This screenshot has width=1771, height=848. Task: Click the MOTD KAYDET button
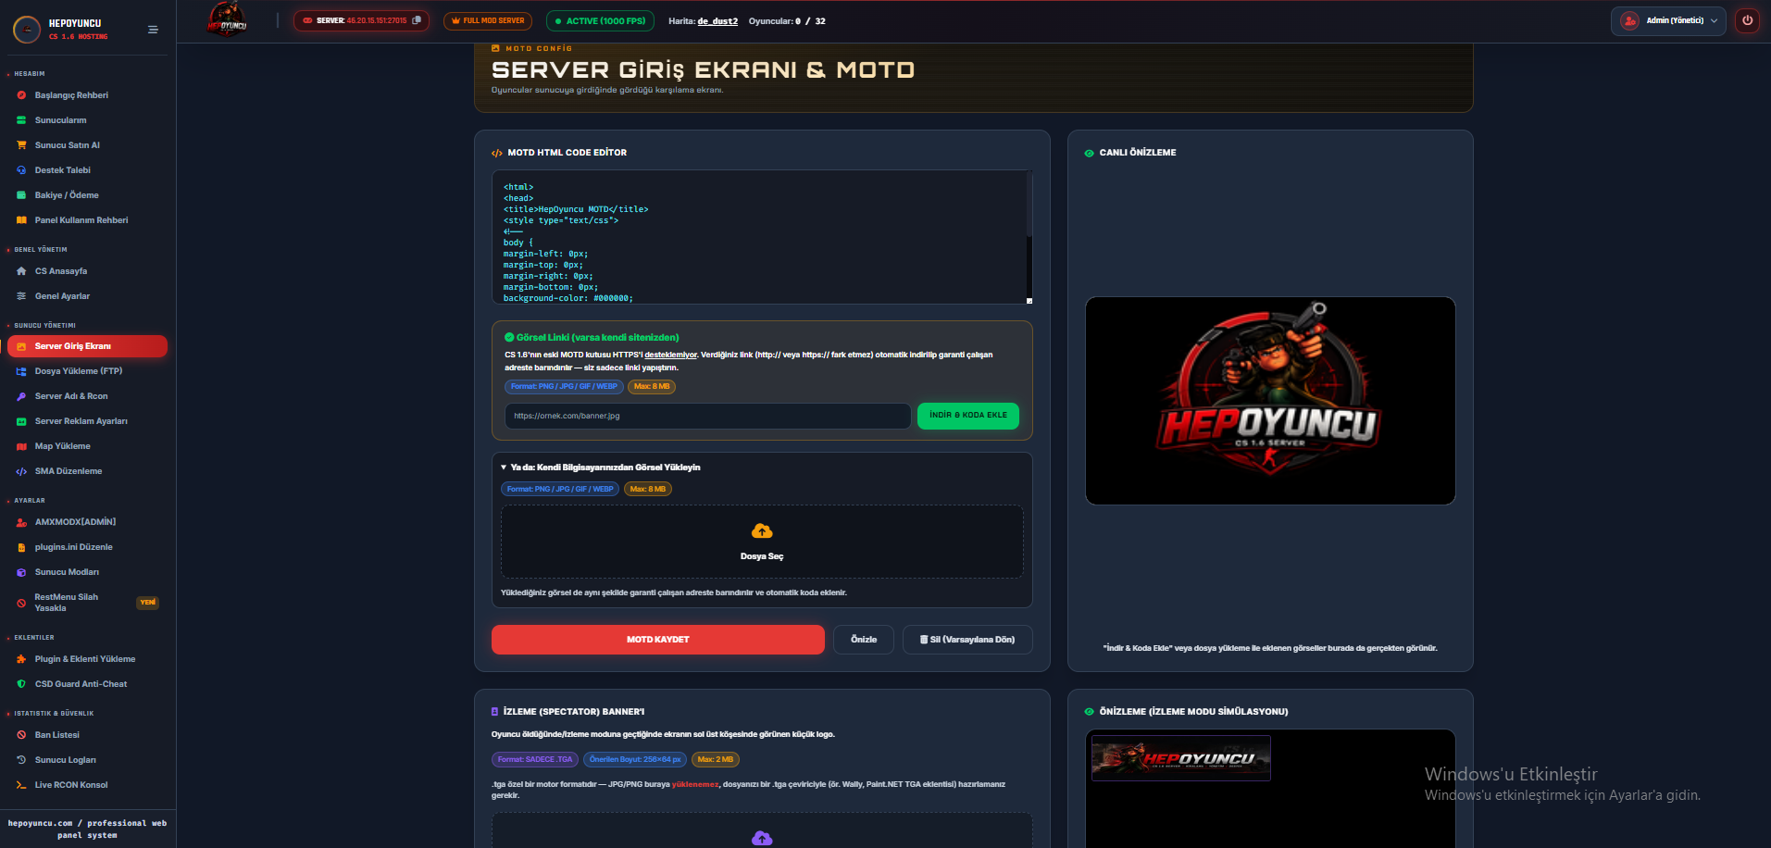(x=657, y=640)
